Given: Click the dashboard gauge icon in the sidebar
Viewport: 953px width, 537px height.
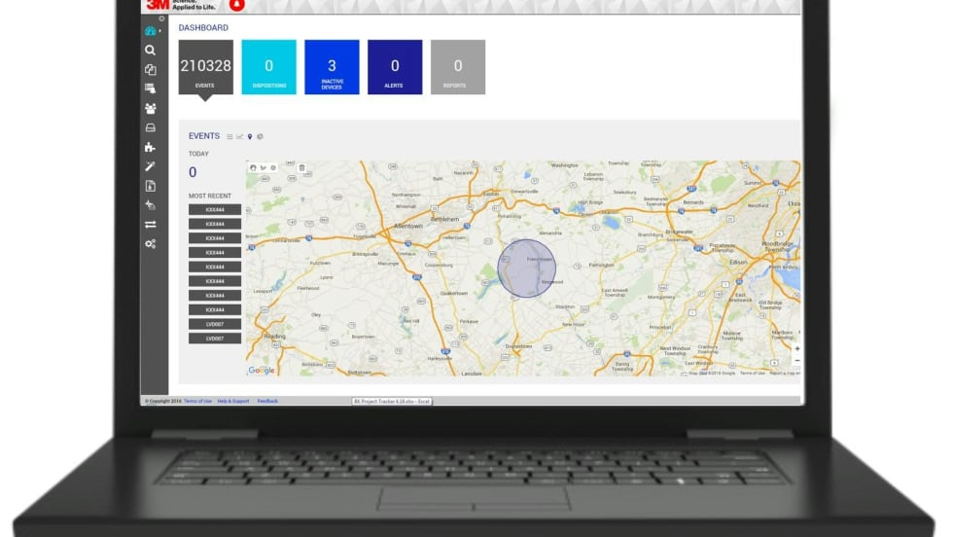Looking at the screenshot, I should 150,31.
